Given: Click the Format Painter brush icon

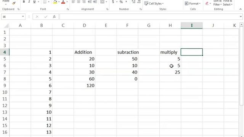Looking at the screenshot, I should 14,3.
